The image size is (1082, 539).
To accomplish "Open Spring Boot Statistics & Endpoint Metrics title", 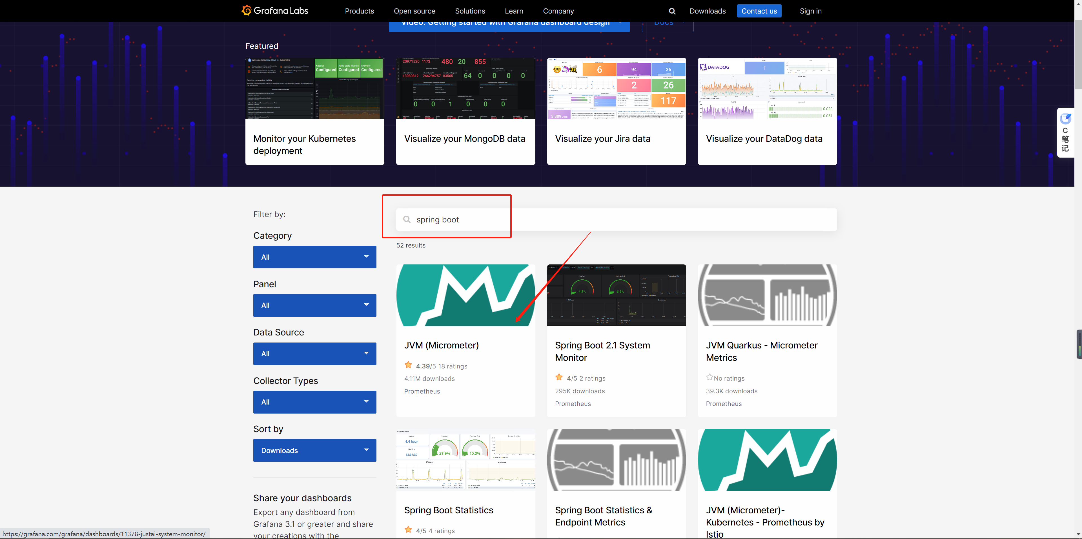I will 604,516.
